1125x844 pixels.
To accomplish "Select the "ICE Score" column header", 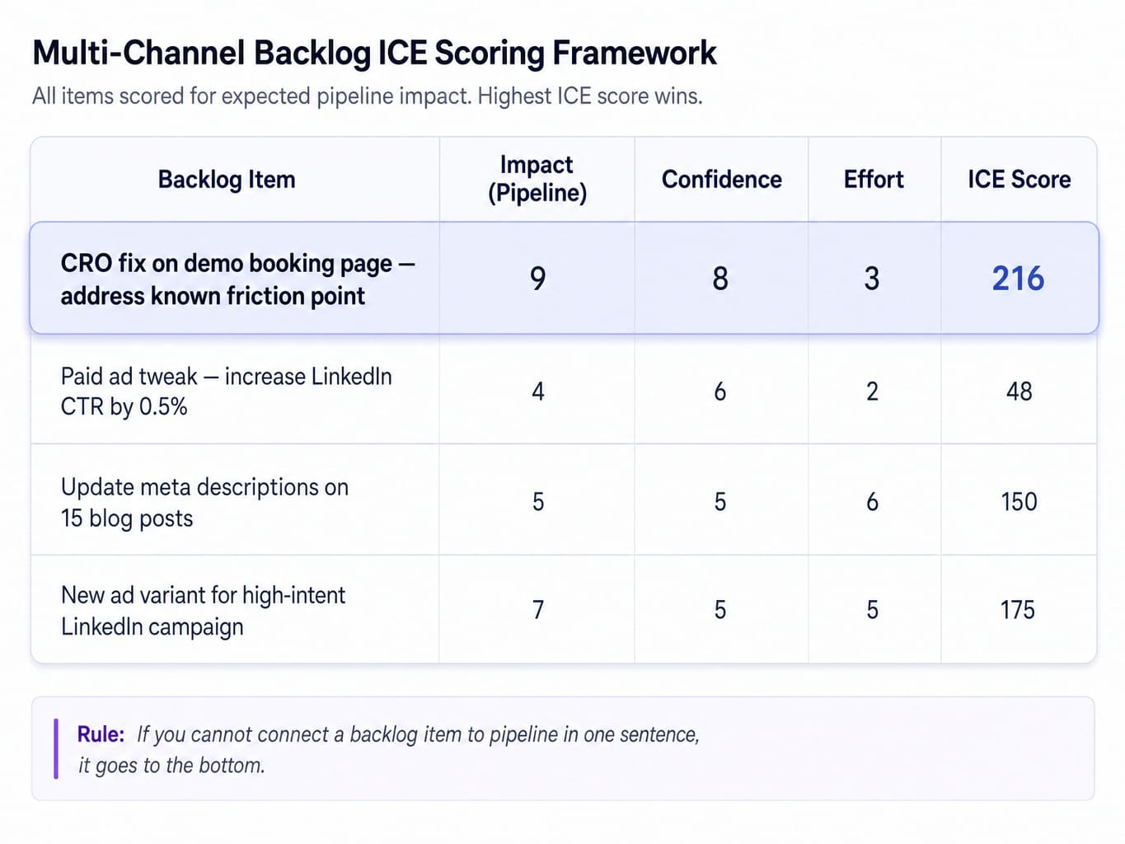I will click(1019, 180).
